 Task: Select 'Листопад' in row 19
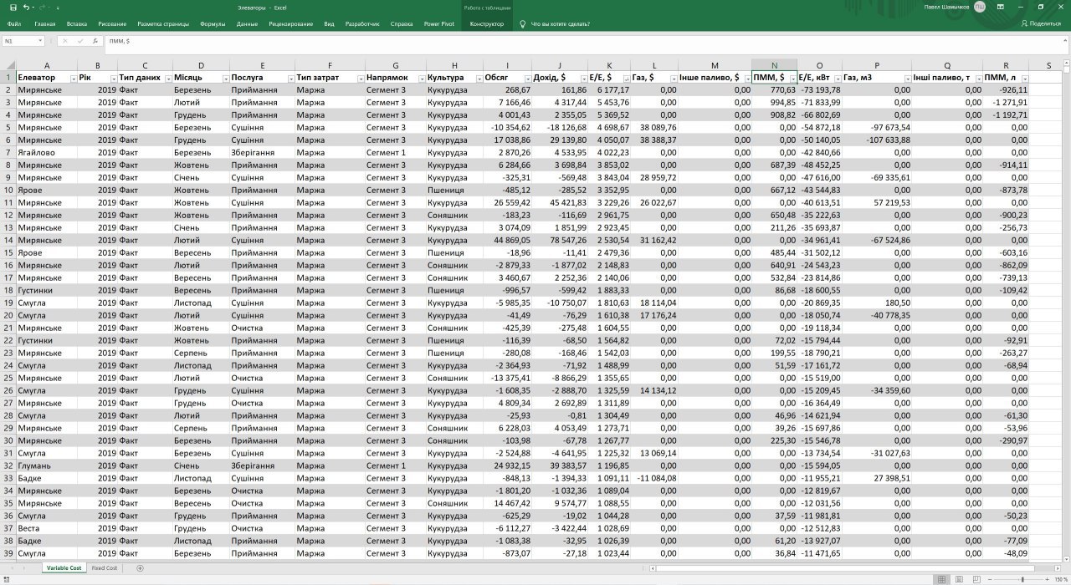(x=201, y=303)
